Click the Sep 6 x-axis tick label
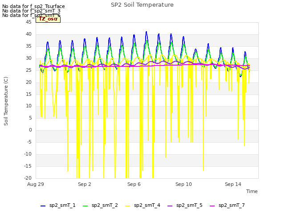Screen dimensions: 285x214 134,184
